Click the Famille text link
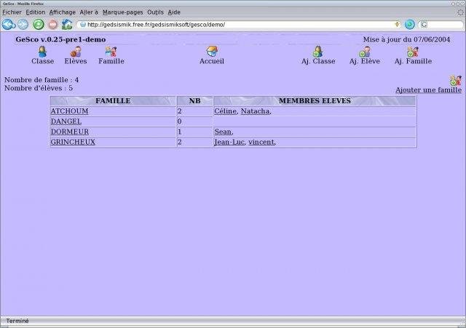Viewport: 466px width, 328px height. 111,61
